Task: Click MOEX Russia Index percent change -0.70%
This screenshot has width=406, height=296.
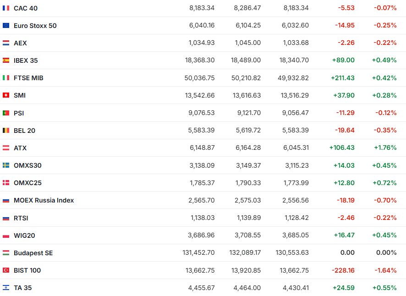Action: (x=385, y=200)
